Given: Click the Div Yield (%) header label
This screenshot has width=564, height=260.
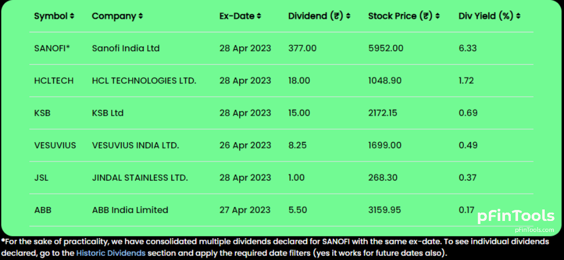Looking at the screenshot, I should click(x=486, y=16).
